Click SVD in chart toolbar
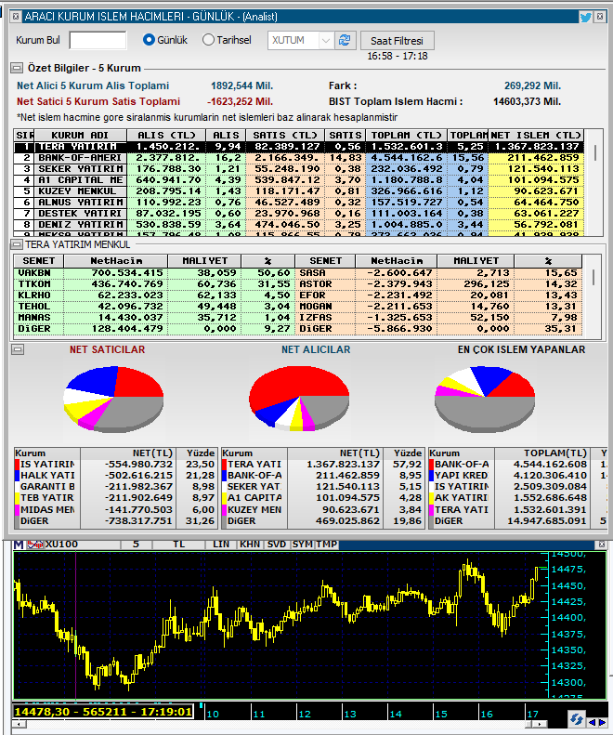This screenshot has height=735, width=613. (x=277, y=545)
